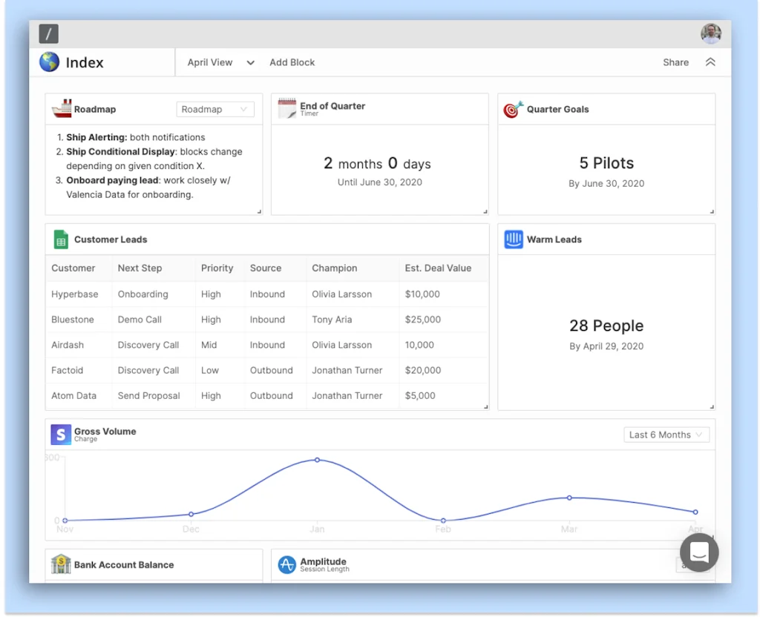Viewport: 760px width, 617px height.
Task: Click the Customer Leads Google Sheets icon
Action: [61, 240]
